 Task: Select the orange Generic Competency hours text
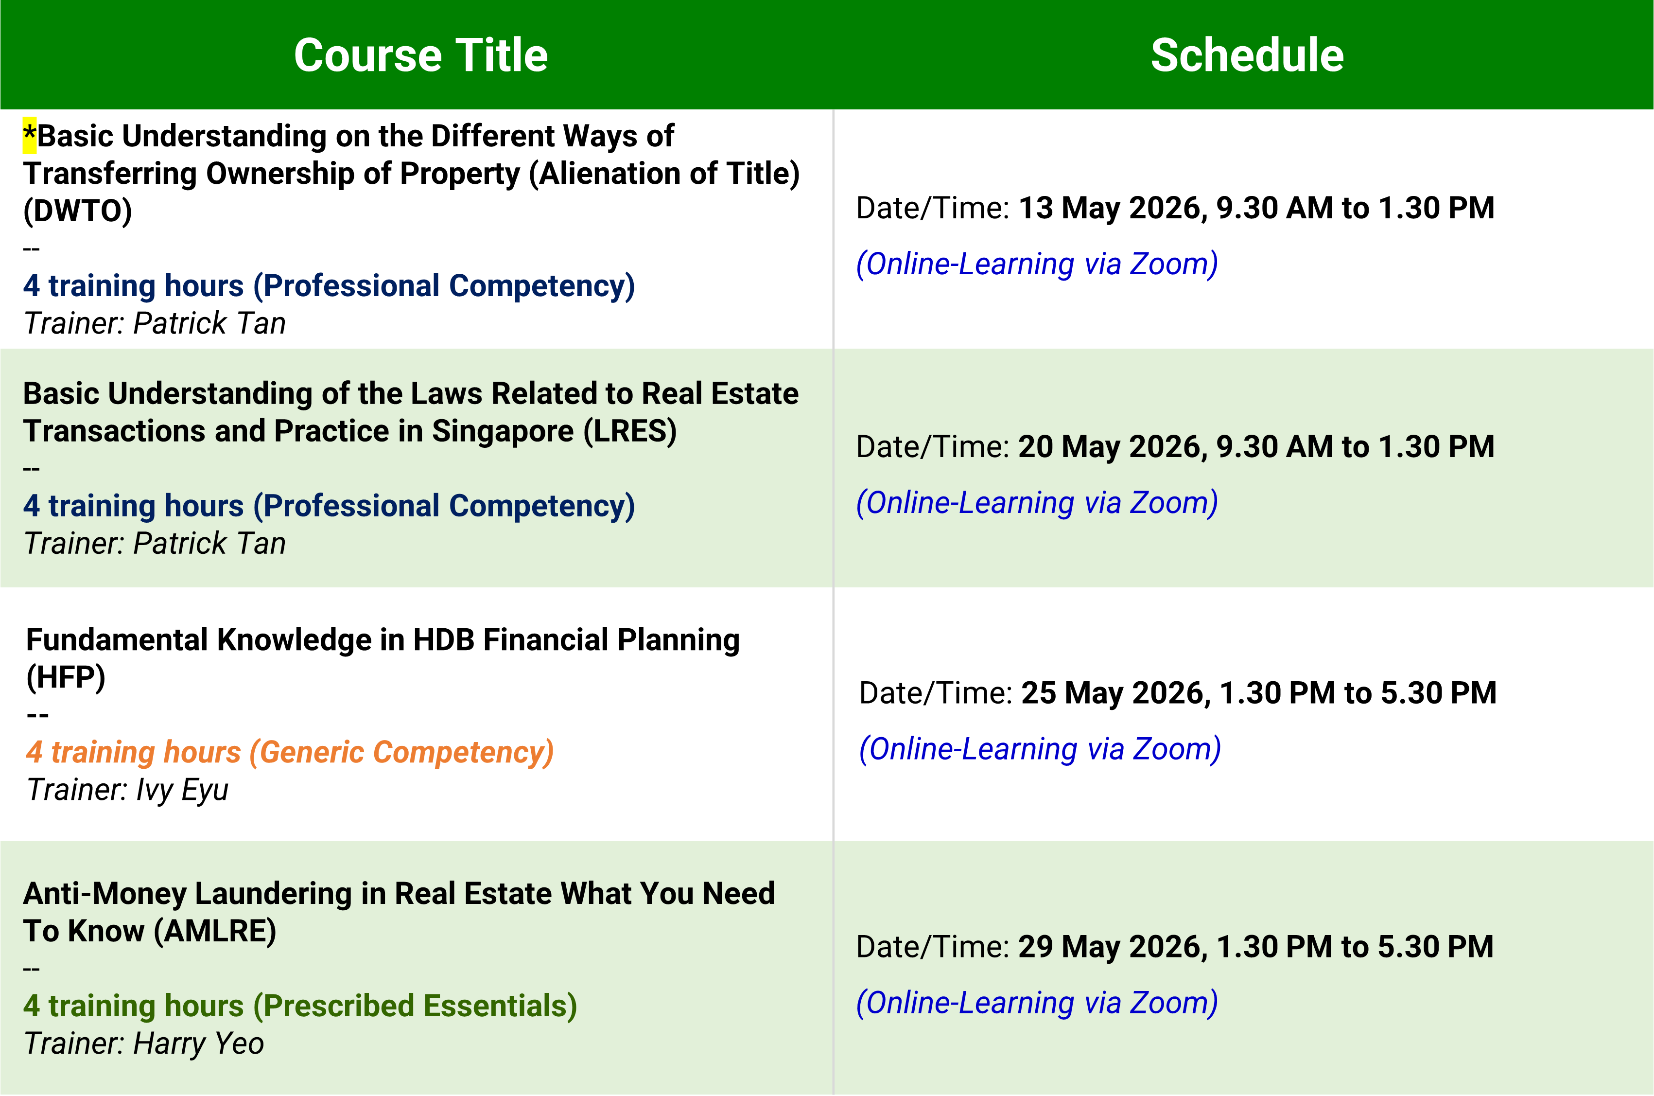(290, 753)
